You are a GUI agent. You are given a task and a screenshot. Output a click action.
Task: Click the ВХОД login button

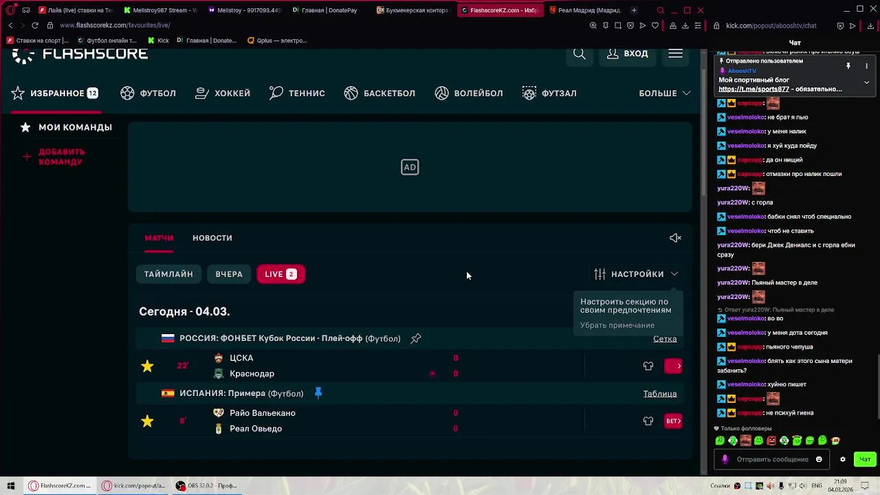tap(627, 54)
